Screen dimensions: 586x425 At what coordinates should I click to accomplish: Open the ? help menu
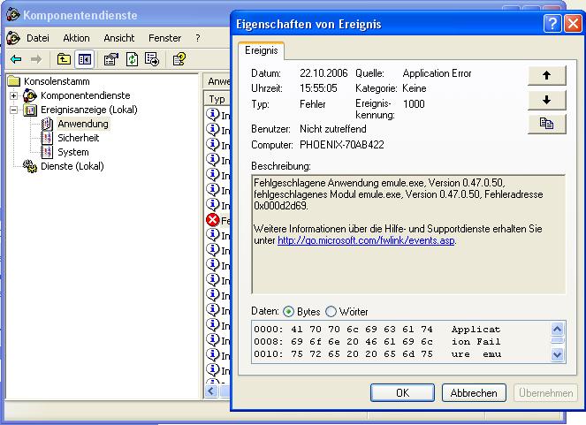198,38
